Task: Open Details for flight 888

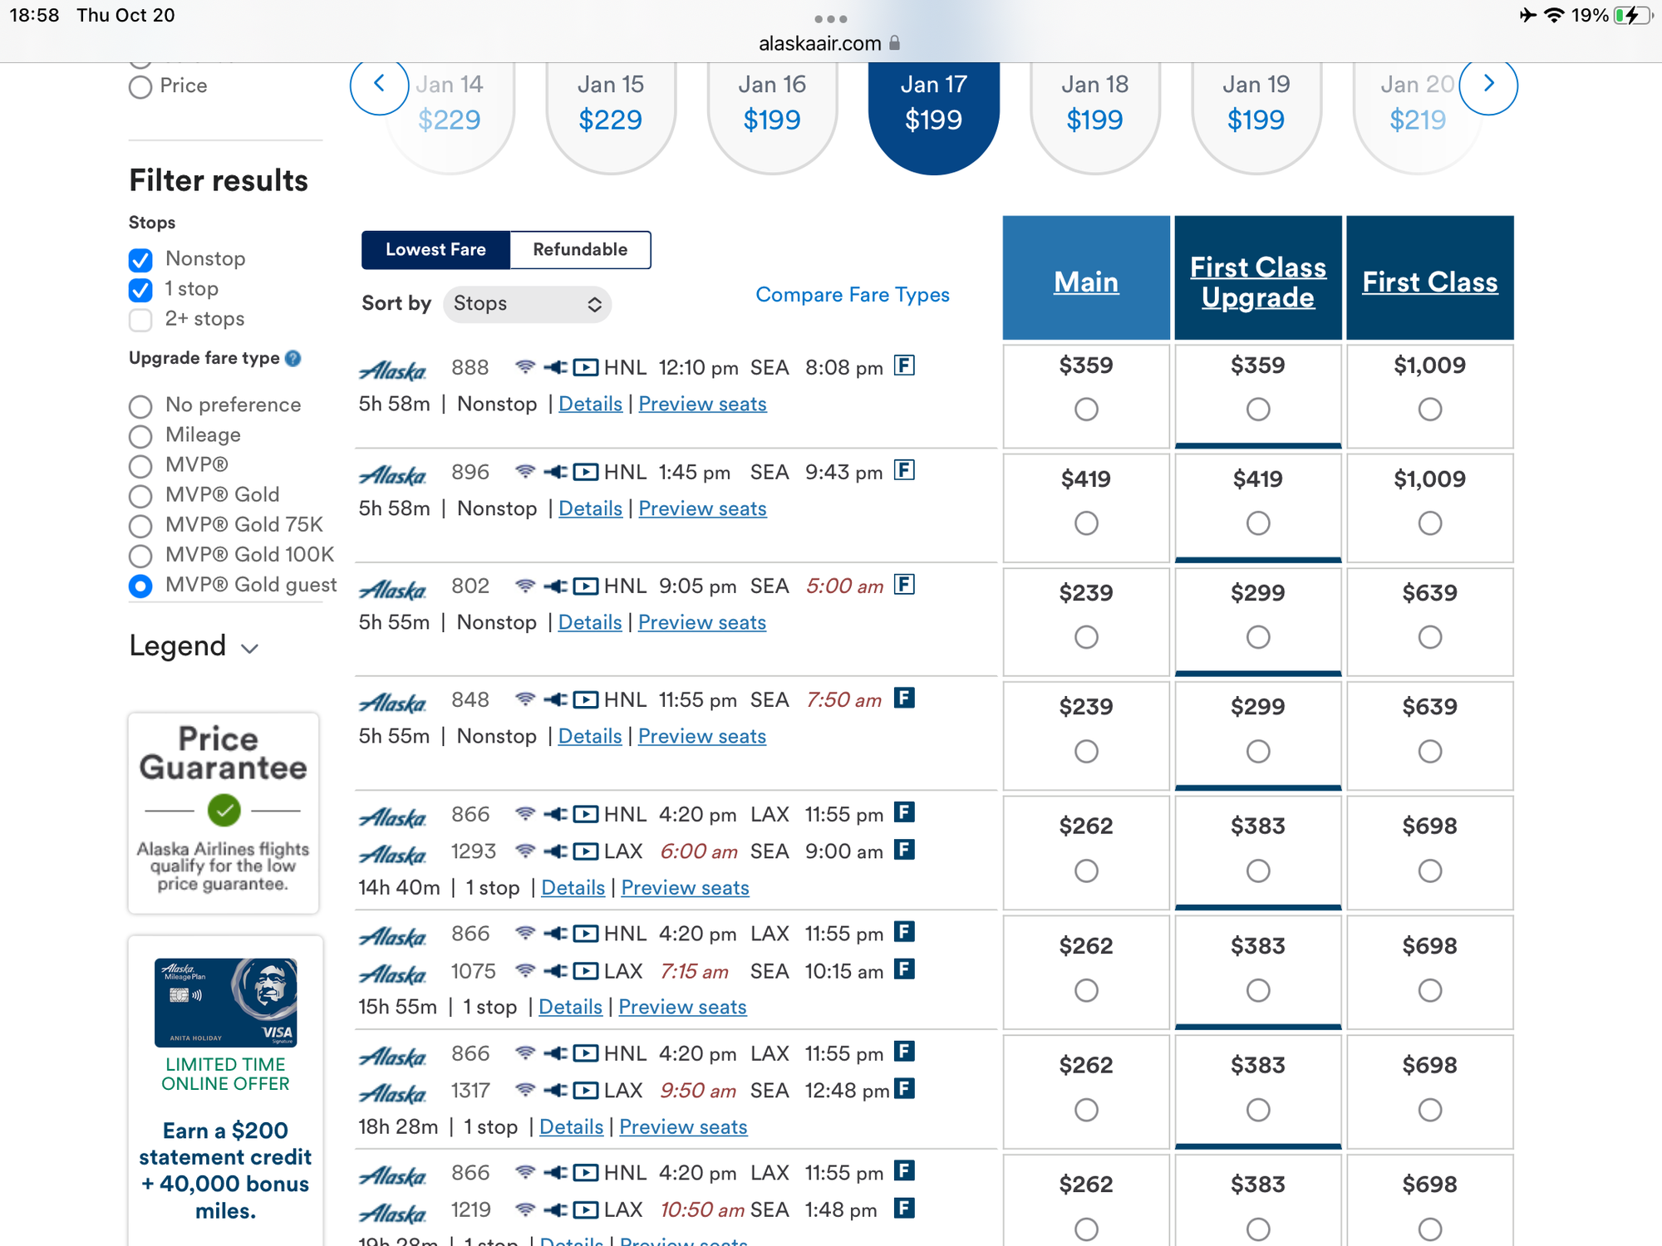Action: (x=590, y=405)
